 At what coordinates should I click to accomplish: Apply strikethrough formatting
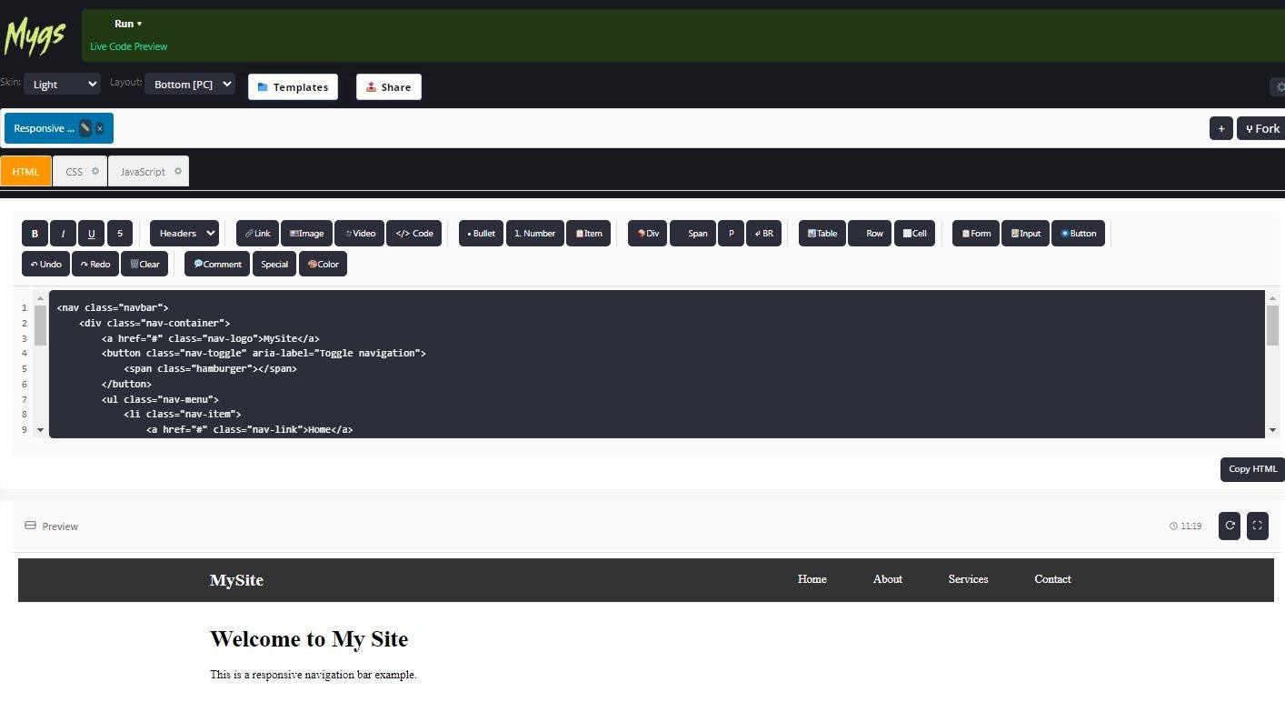(120, 234)
